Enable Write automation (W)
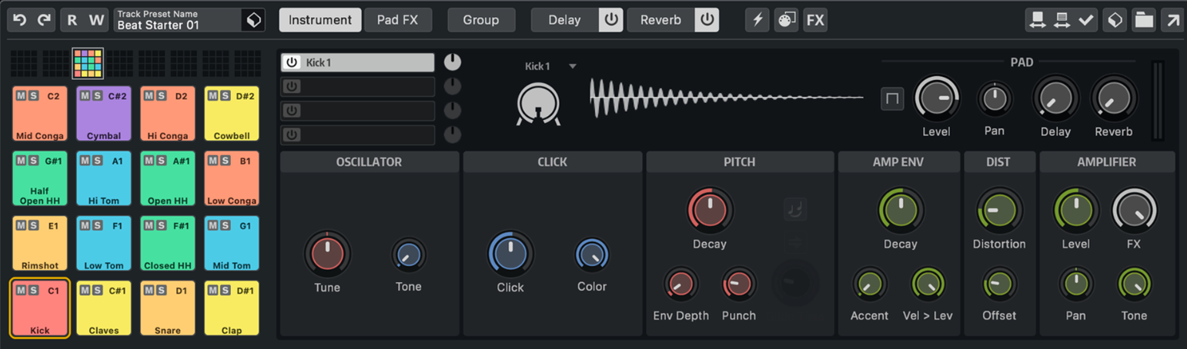The width and height of the screenshot is (1187, 349). tap(97, 20)
